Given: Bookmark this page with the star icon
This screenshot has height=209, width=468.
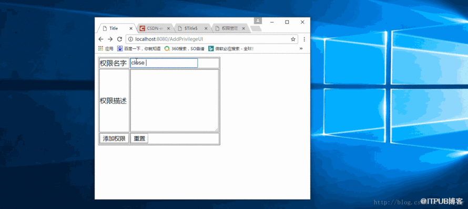Looking at the screenshot, I should (293, 39).
